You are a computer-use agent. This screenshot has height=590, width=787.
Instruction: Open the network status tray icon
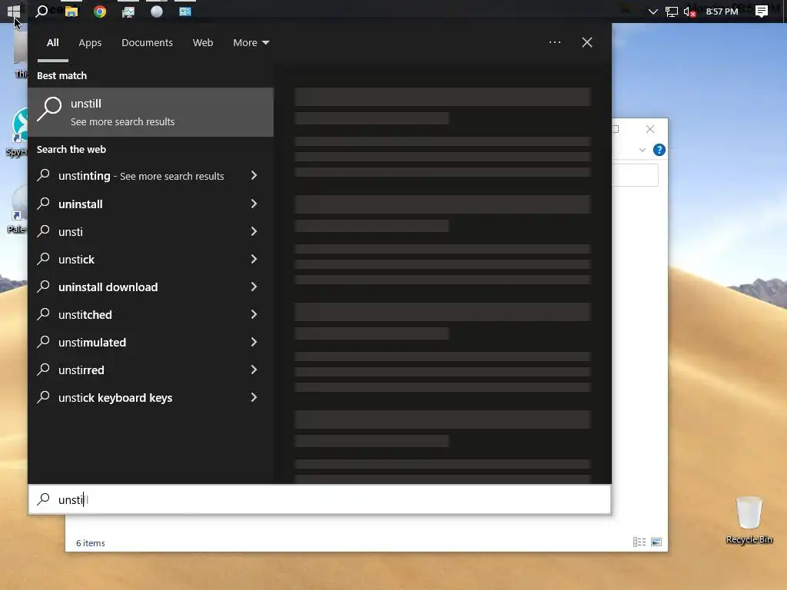click(x=671, y=11)
